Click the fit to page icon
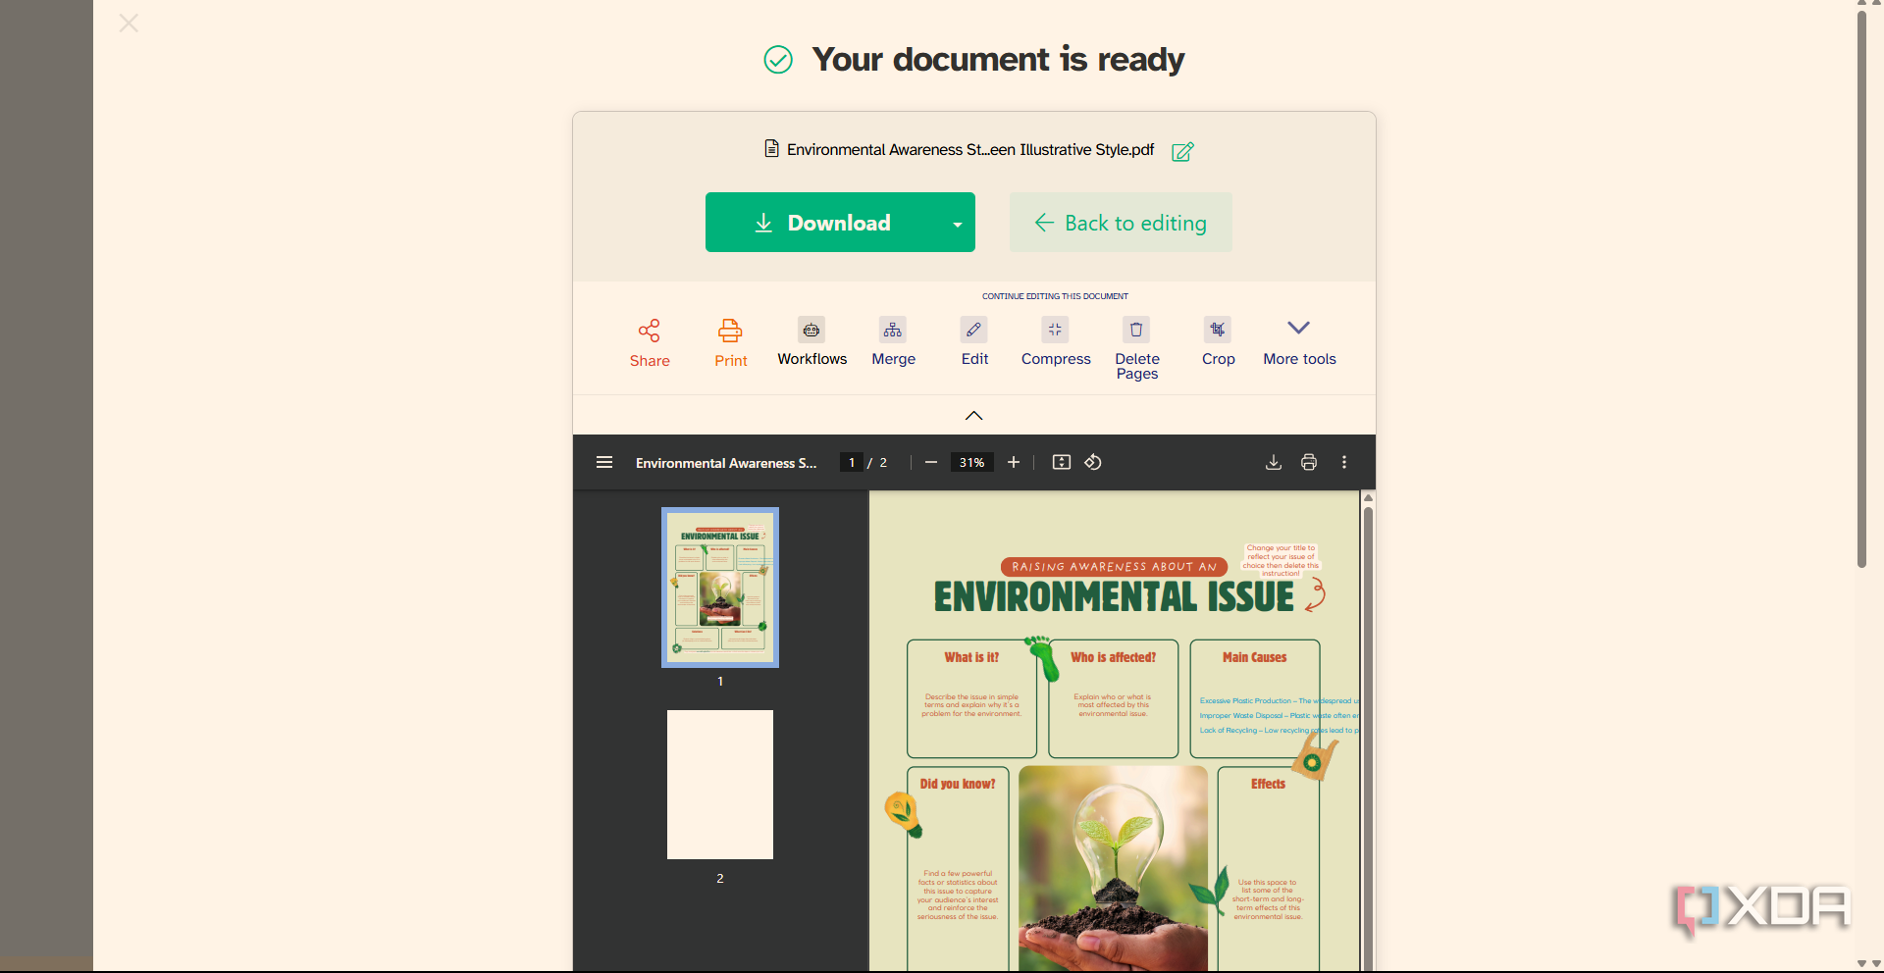This screenshot has height=973, width=1884. [x=1062, y=462]
